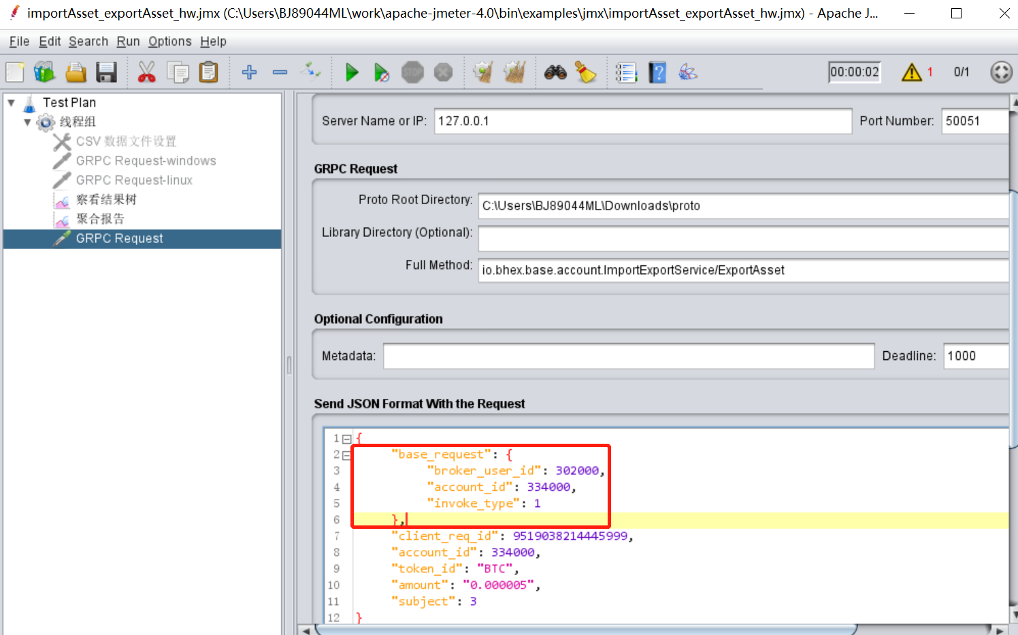Select the 线程组 tree item

[78, 123]
